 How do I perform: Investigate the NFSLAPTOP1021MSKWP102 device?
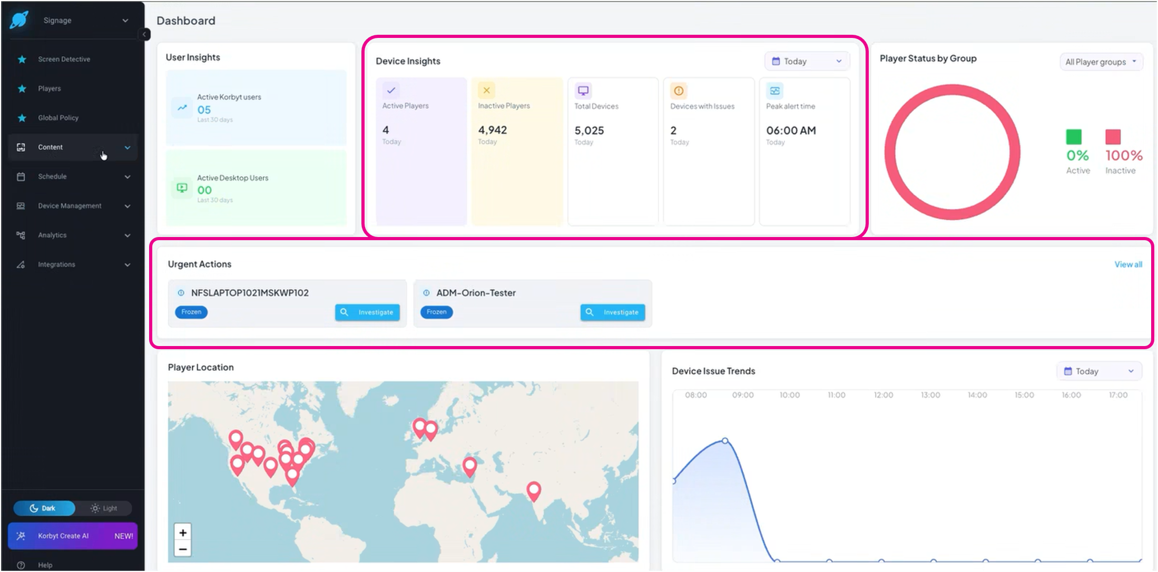(367, 312)
